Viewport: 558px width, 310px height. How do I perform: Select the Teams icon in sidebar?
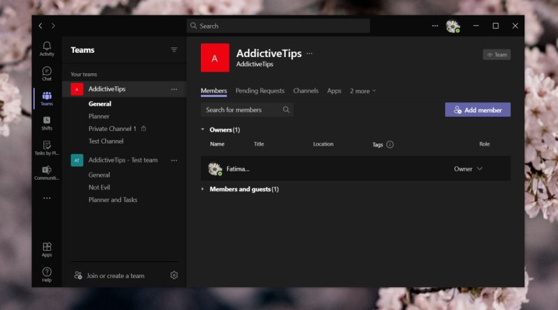tap(47, 98)
